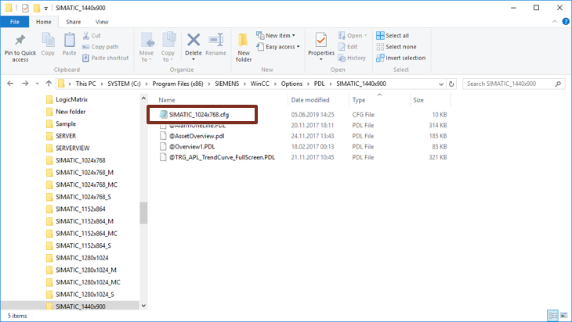Open the New item dropdown
This screenshot has width=572, height=322.
coord(276,36)
